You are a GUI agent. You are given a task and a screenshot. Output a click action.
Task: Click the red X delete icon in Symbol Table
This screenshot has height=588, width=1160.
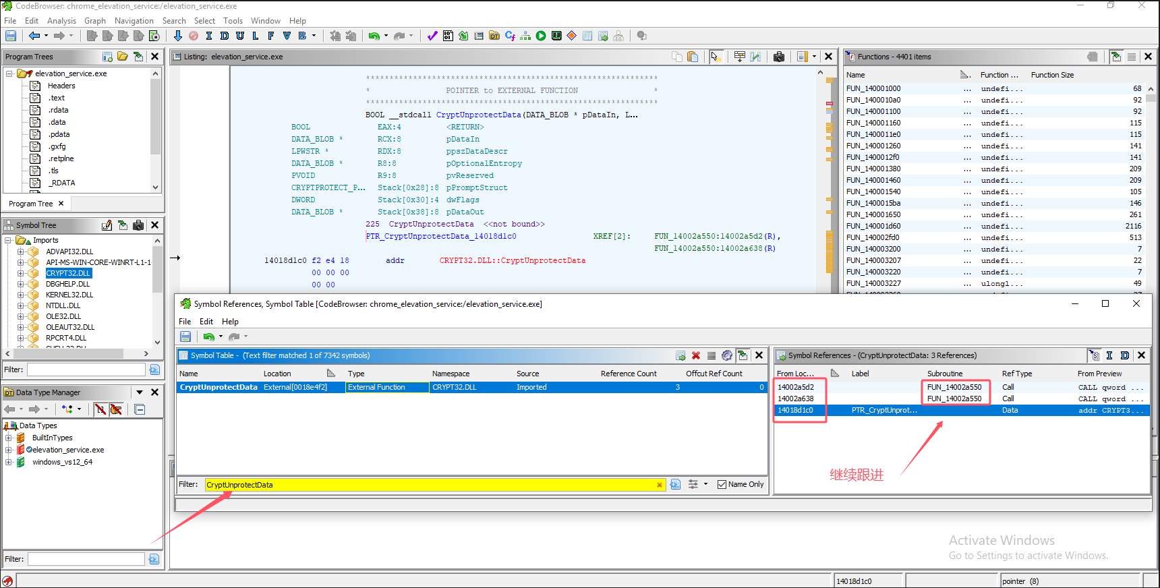point(696,355)
